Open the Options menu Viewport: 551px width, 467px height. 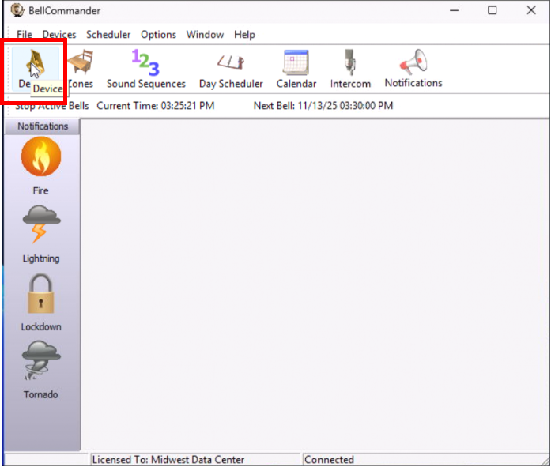158,35
